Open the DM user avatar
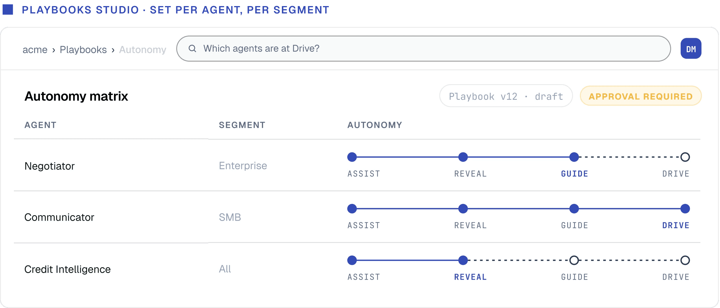The width and height of the screenshot is (720, 308). click(691, 49)
